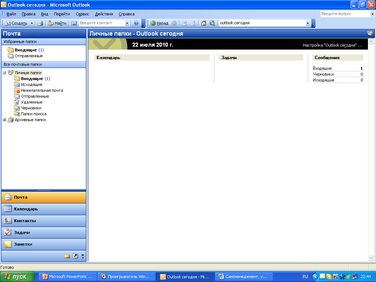
Task: Open the Папки поиска folder
Action: (30, 114)
